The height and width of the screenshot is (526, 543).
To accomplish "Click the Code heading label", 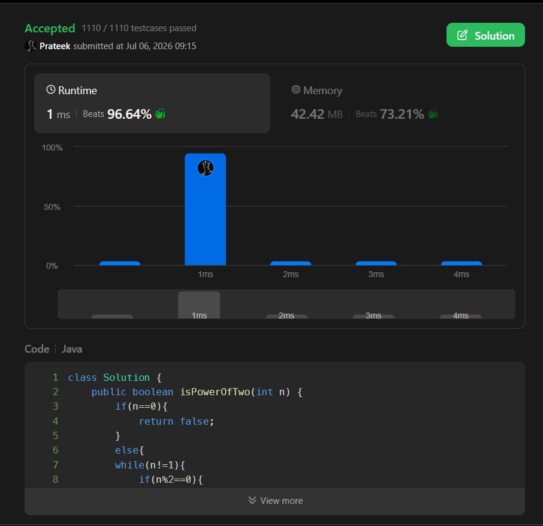I will click(37, 349).
